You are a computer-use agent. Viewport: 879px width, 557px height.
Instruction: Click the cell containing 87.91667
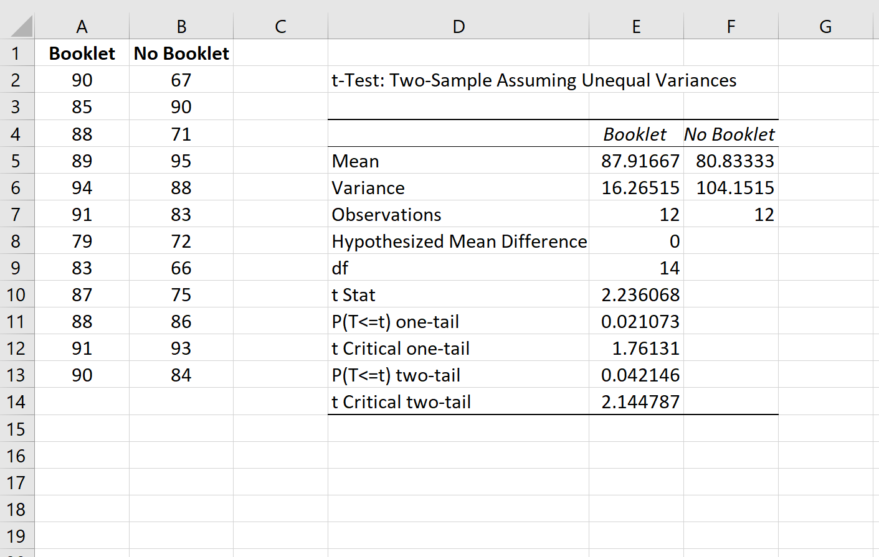point(636,161)
